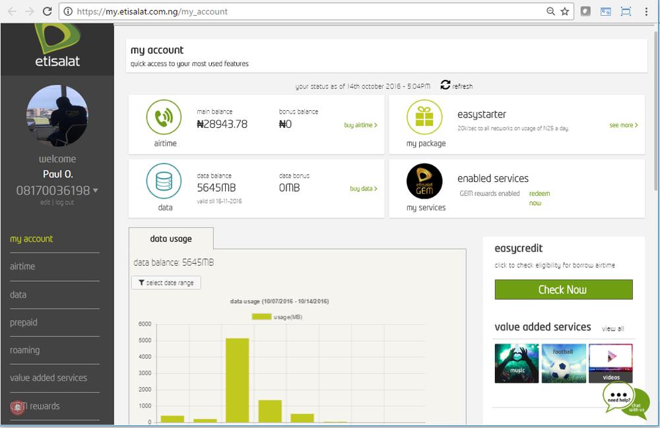Open the music service thumbnail
This screenshot has width=660, height=428.
click(x=517, y=363)
